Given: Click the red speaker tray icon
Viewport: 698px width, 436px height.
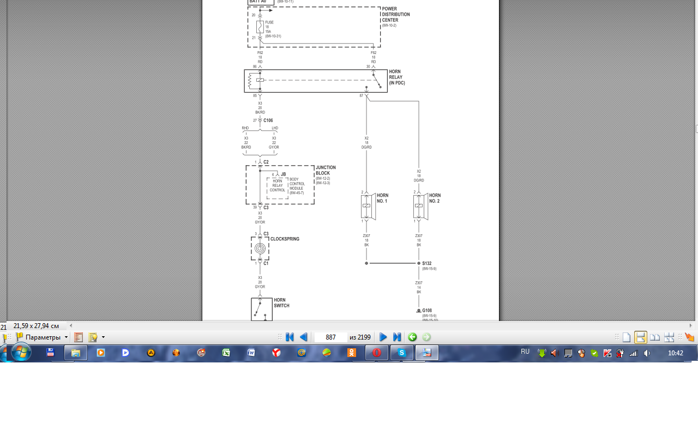Looking at the screenshot, I should [x=555, y=353].
